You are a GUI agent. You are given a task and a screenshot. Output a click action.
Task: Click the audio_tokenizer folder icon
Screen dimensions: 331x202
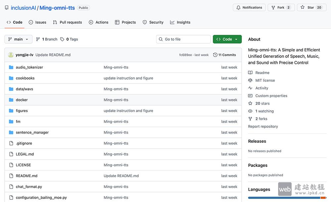click(x=11, y=67)
